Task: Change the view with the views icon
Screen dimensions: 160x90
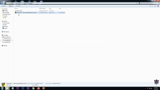Action: 150,6
